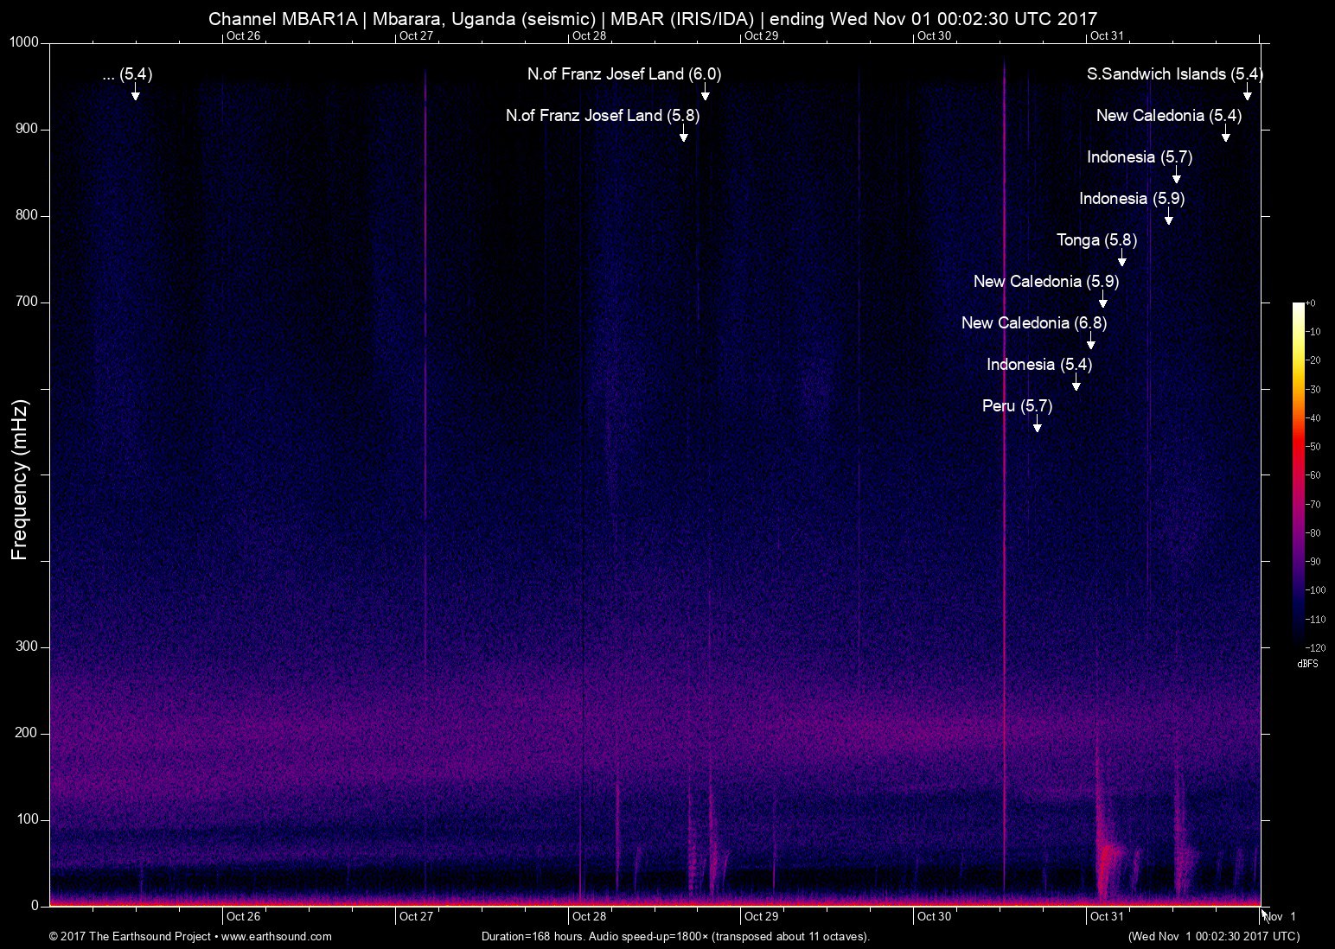Select Oct 31 on the bottom time axis
Image resolution: width=1335 pixels, height=949 pixels.
[x=1108, y=916]
